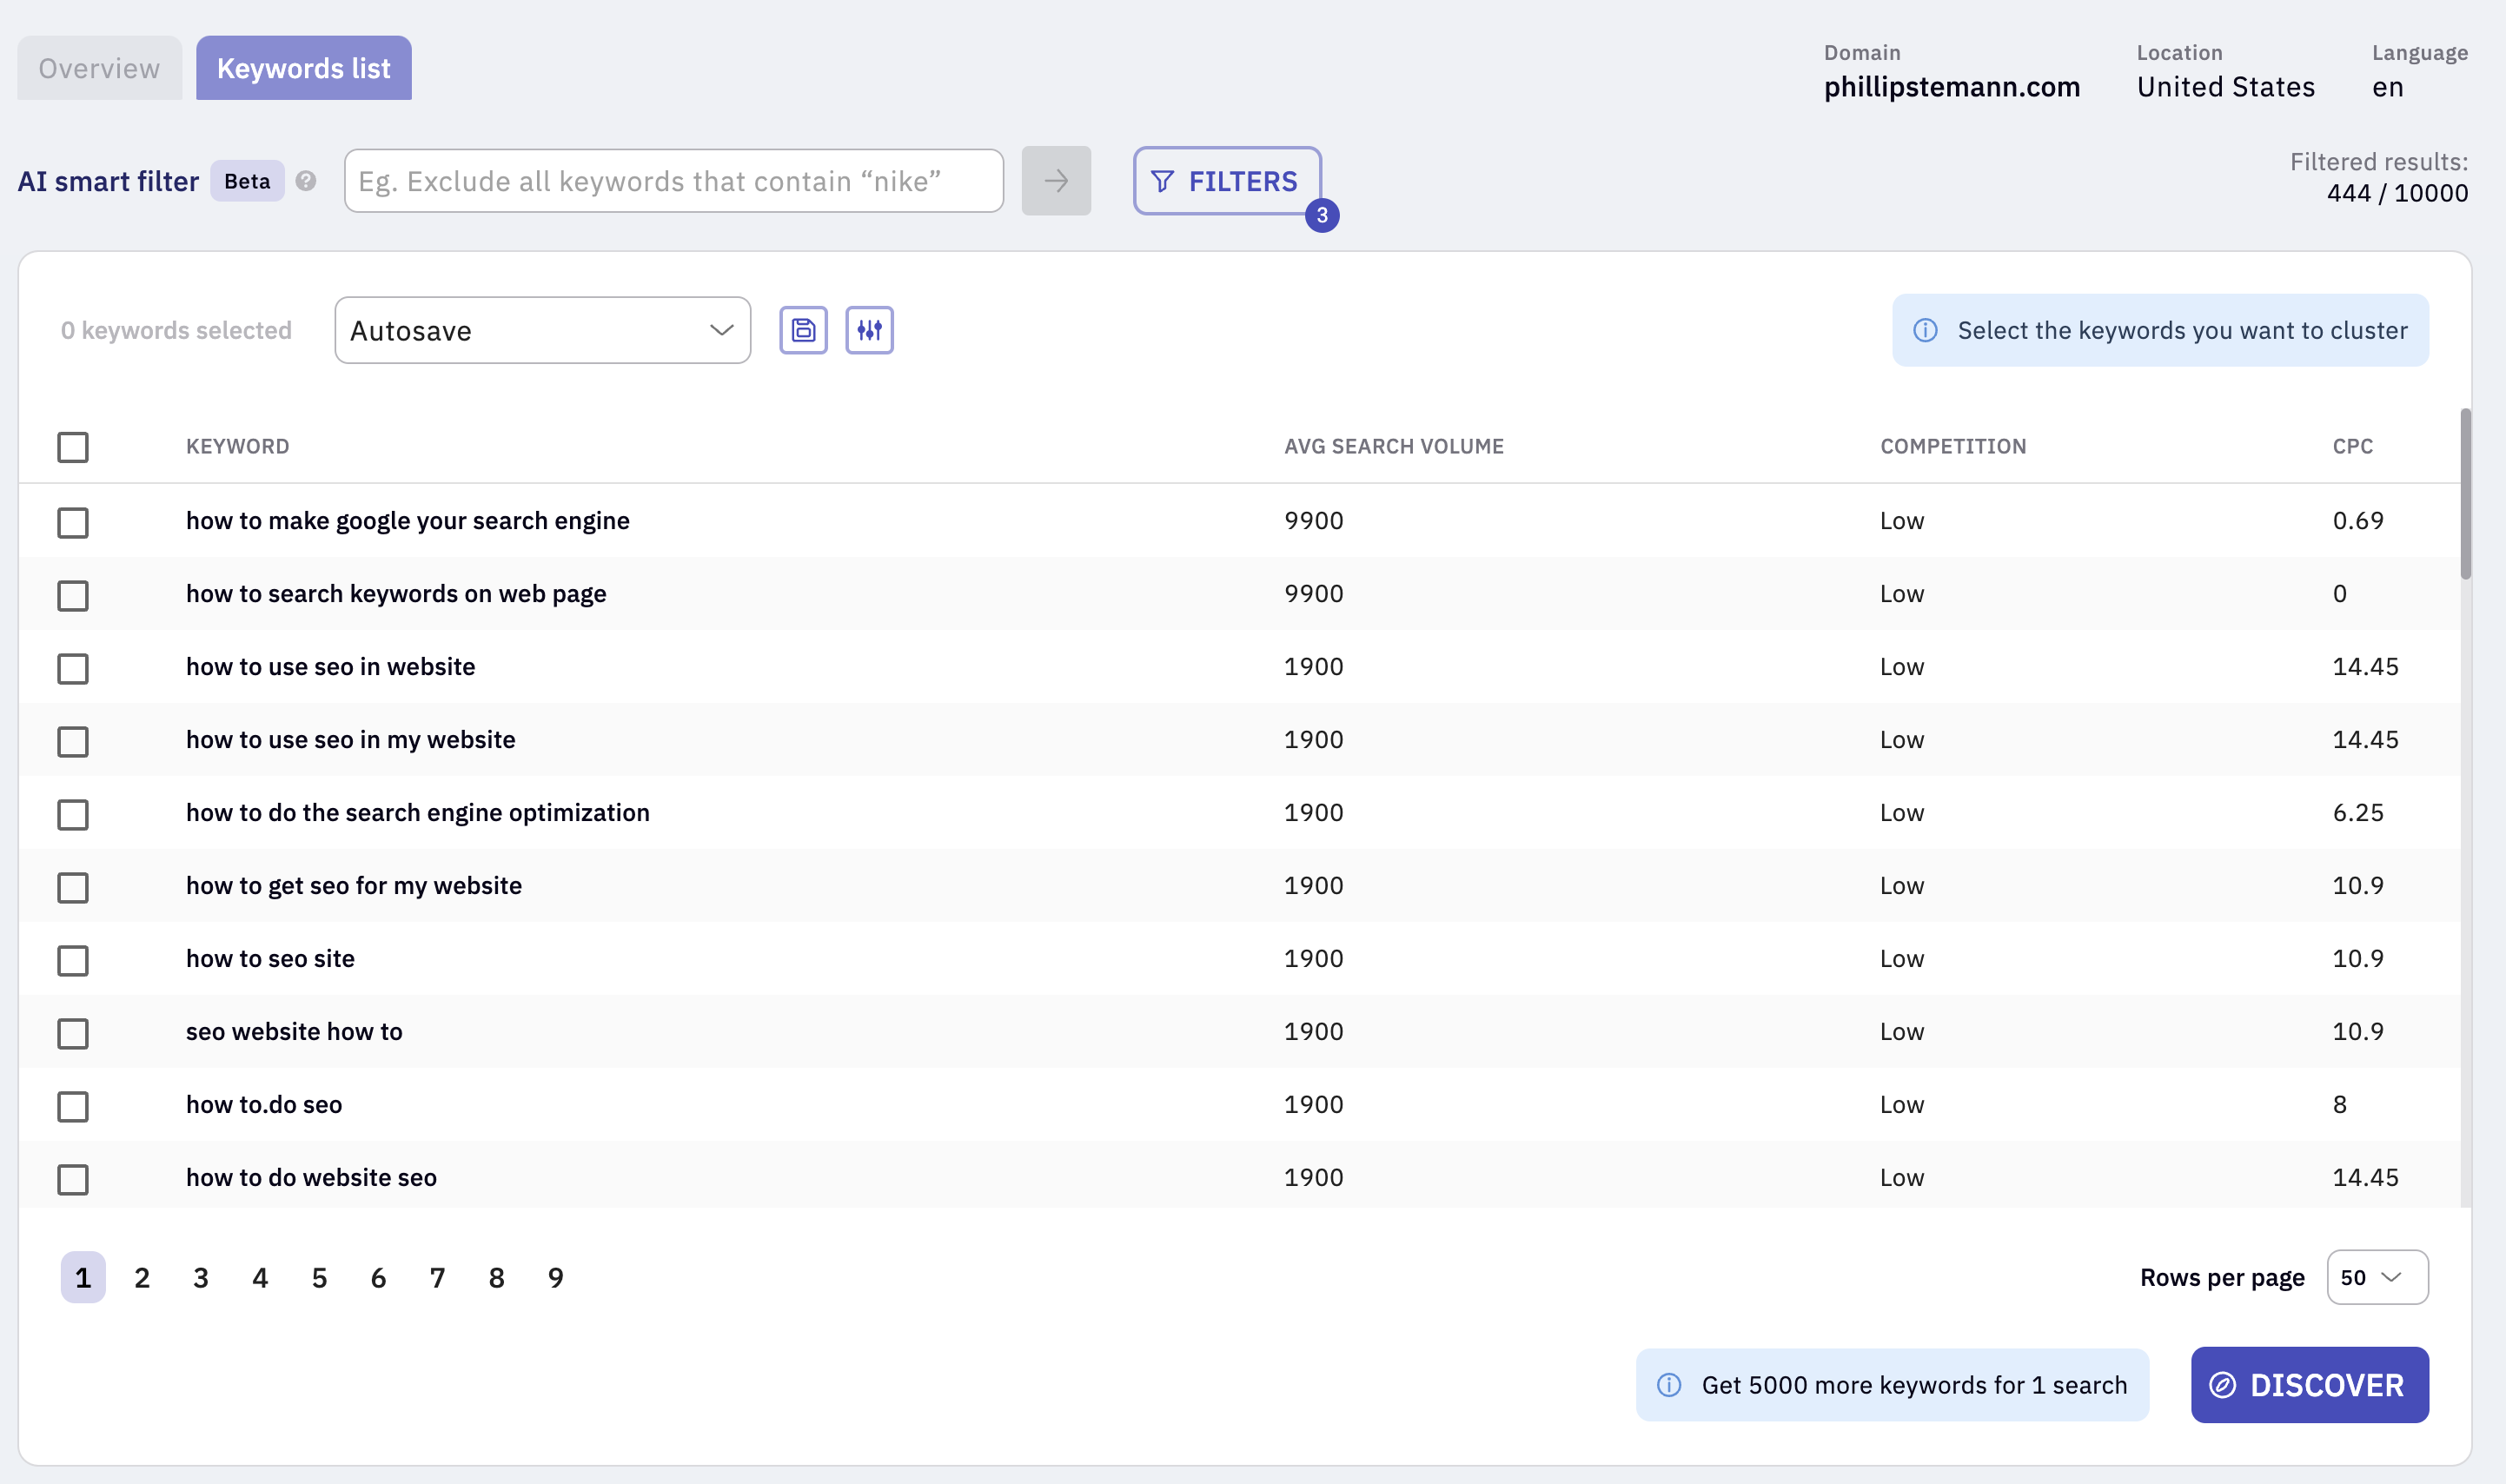Click the domain phillipstemann.com
2506x1484 pixels.
pyautogui.click(x=1951, y=87)
